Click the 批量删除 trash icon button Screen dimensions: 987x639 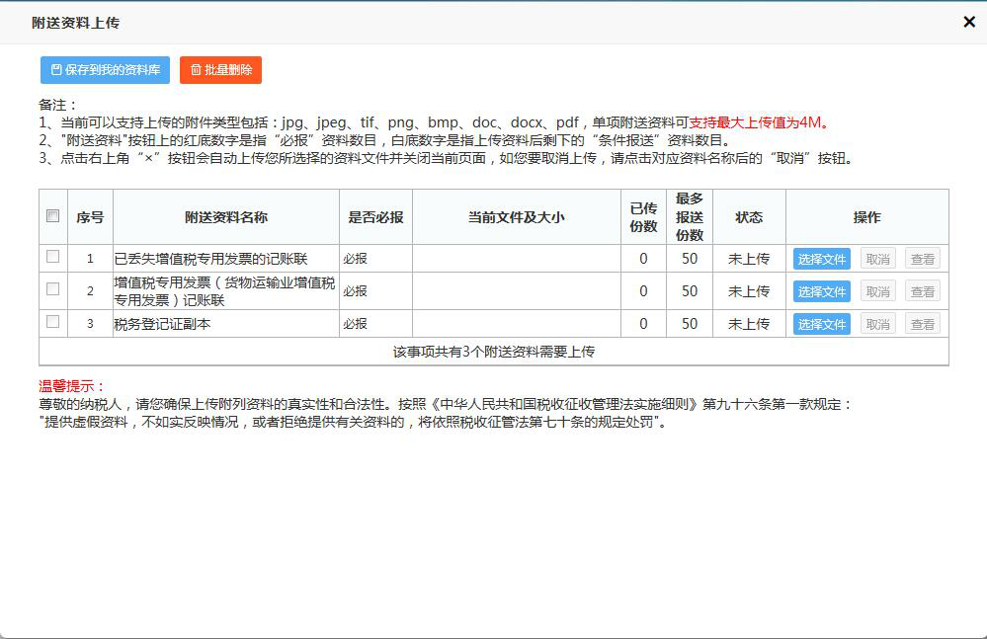[220, 70]
